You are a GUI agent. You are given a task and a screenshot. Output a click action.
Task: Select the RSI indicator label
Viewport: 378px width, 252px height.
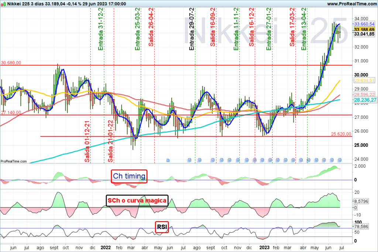tap(162, 227)
